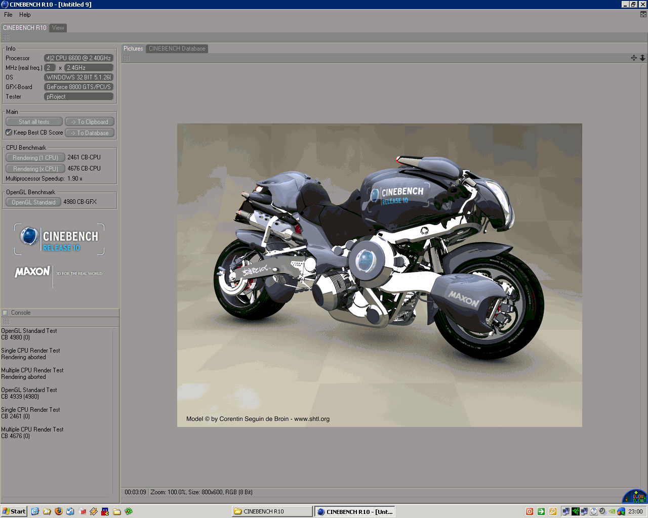Click the orange tool quick launch icon
Viewport: 648px width, 518px height.
pos(94,511)
